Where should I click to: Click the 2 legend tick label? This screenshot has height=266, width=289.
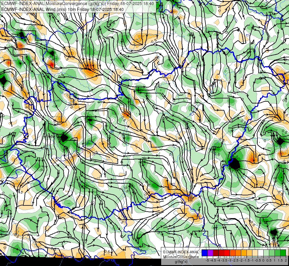[x=286, y=260]
